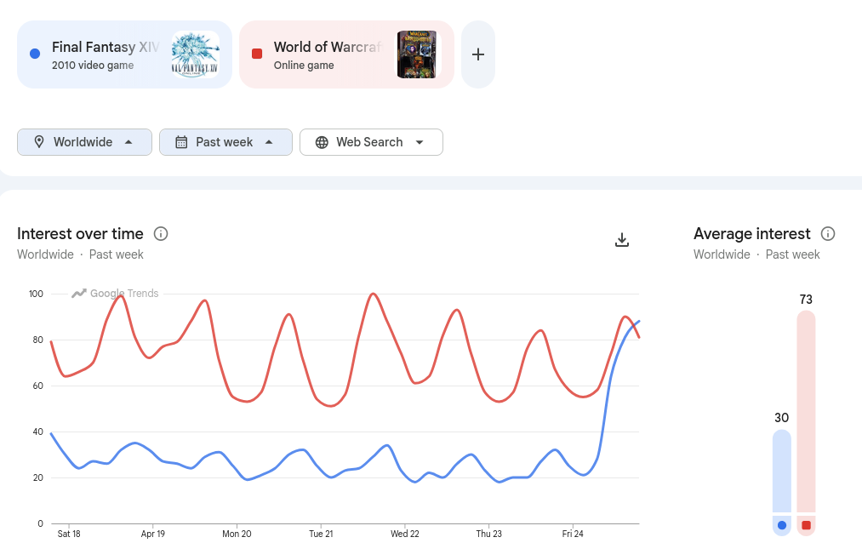This screenshot has width=862, height=543.
Task: Click the red average interest bar valued 73
Action: pyautogui.click(x=806, y=411)
